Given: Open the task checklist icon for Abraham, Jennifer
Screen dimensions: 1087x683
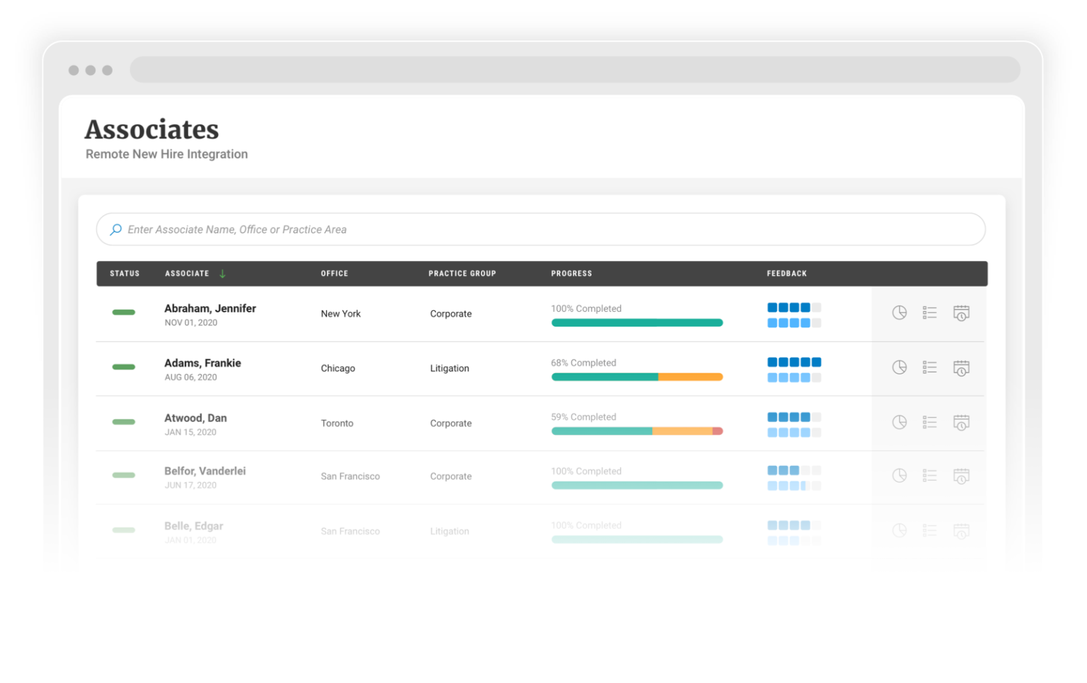Looking at the screenshot, I should pos(930,312).
